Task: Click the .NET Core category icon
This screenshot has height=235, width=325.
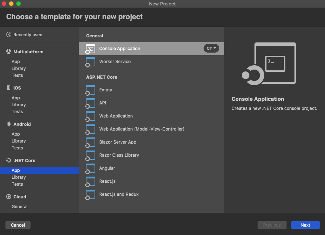Action: pos(9,160)
